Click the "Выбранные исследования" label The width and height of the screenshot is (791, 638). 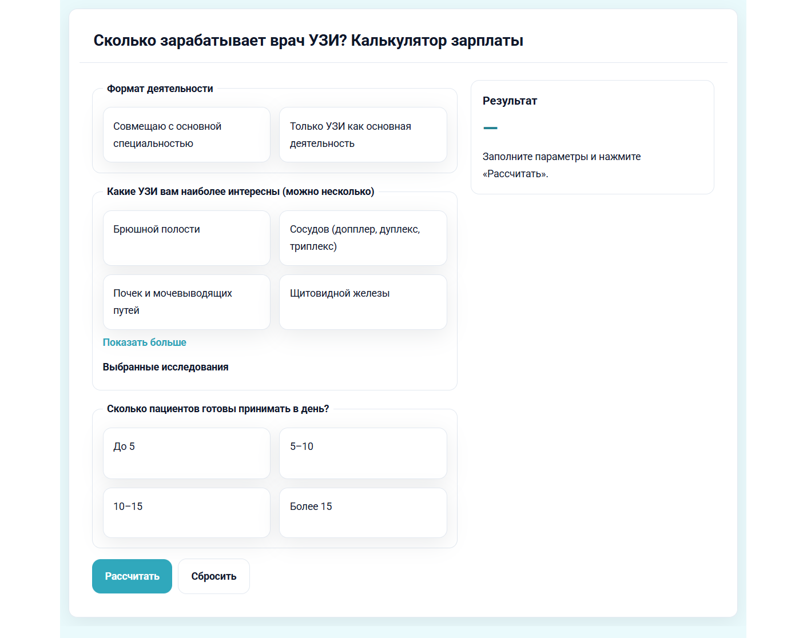pyautogui.click(x=165, y=367)
